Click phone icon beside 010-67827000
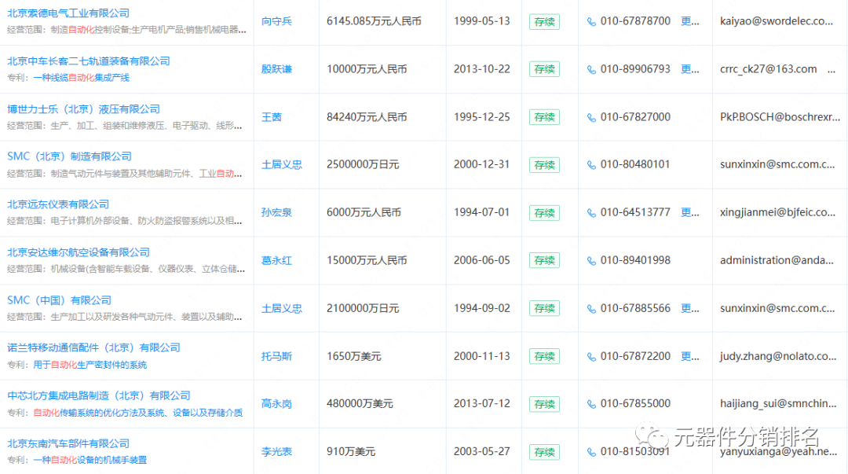848x474 pixels. click(592, 118)
